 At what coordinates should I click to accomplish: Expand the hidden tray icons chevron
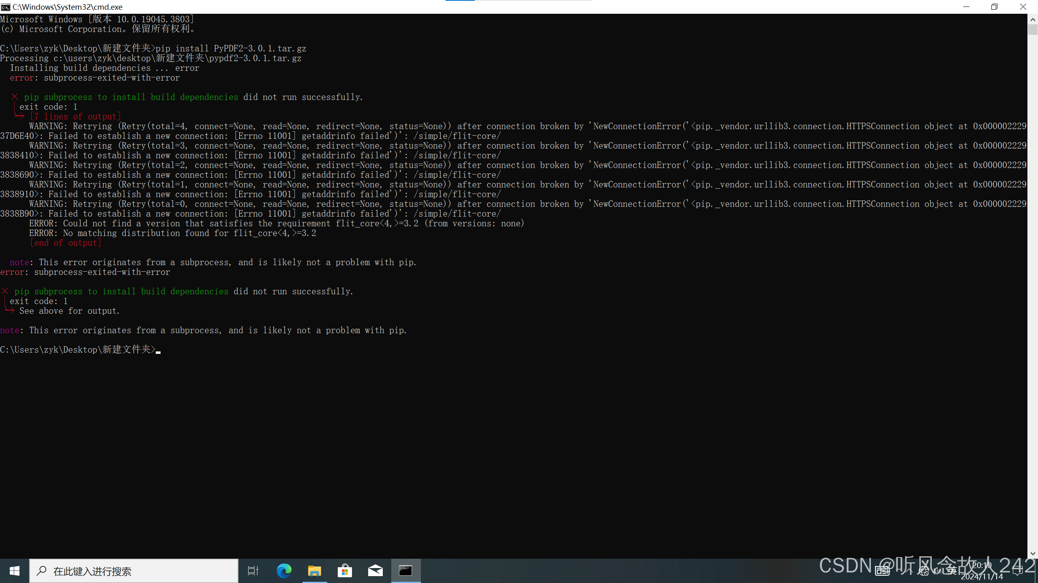pos(908,571)
